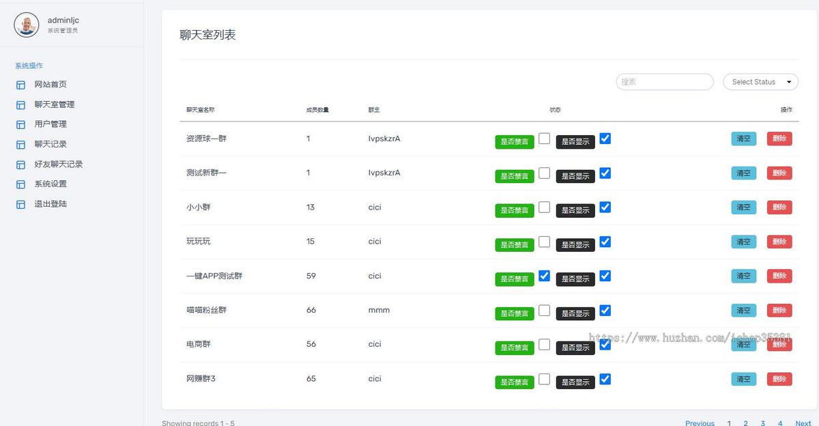The width and height of the screenshot is (819, 426).
Task: Click the icon beside 系统设置
Action: (20, 184)
